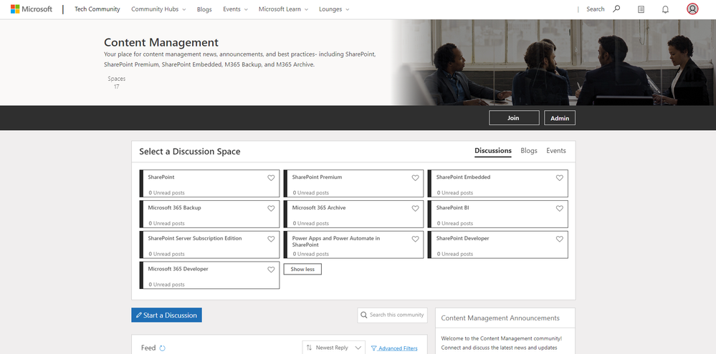The width and height of the screenshot is (716, 354).
Task: Expand the Events dropdown in navbar
Action: [x=236, y=9]
